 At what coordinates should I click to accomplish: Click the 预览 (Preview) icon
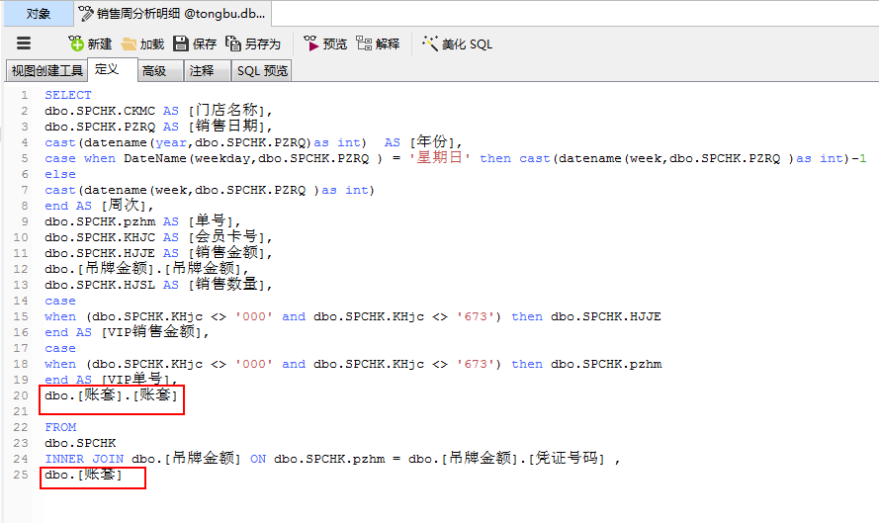(x=311, y=44)
